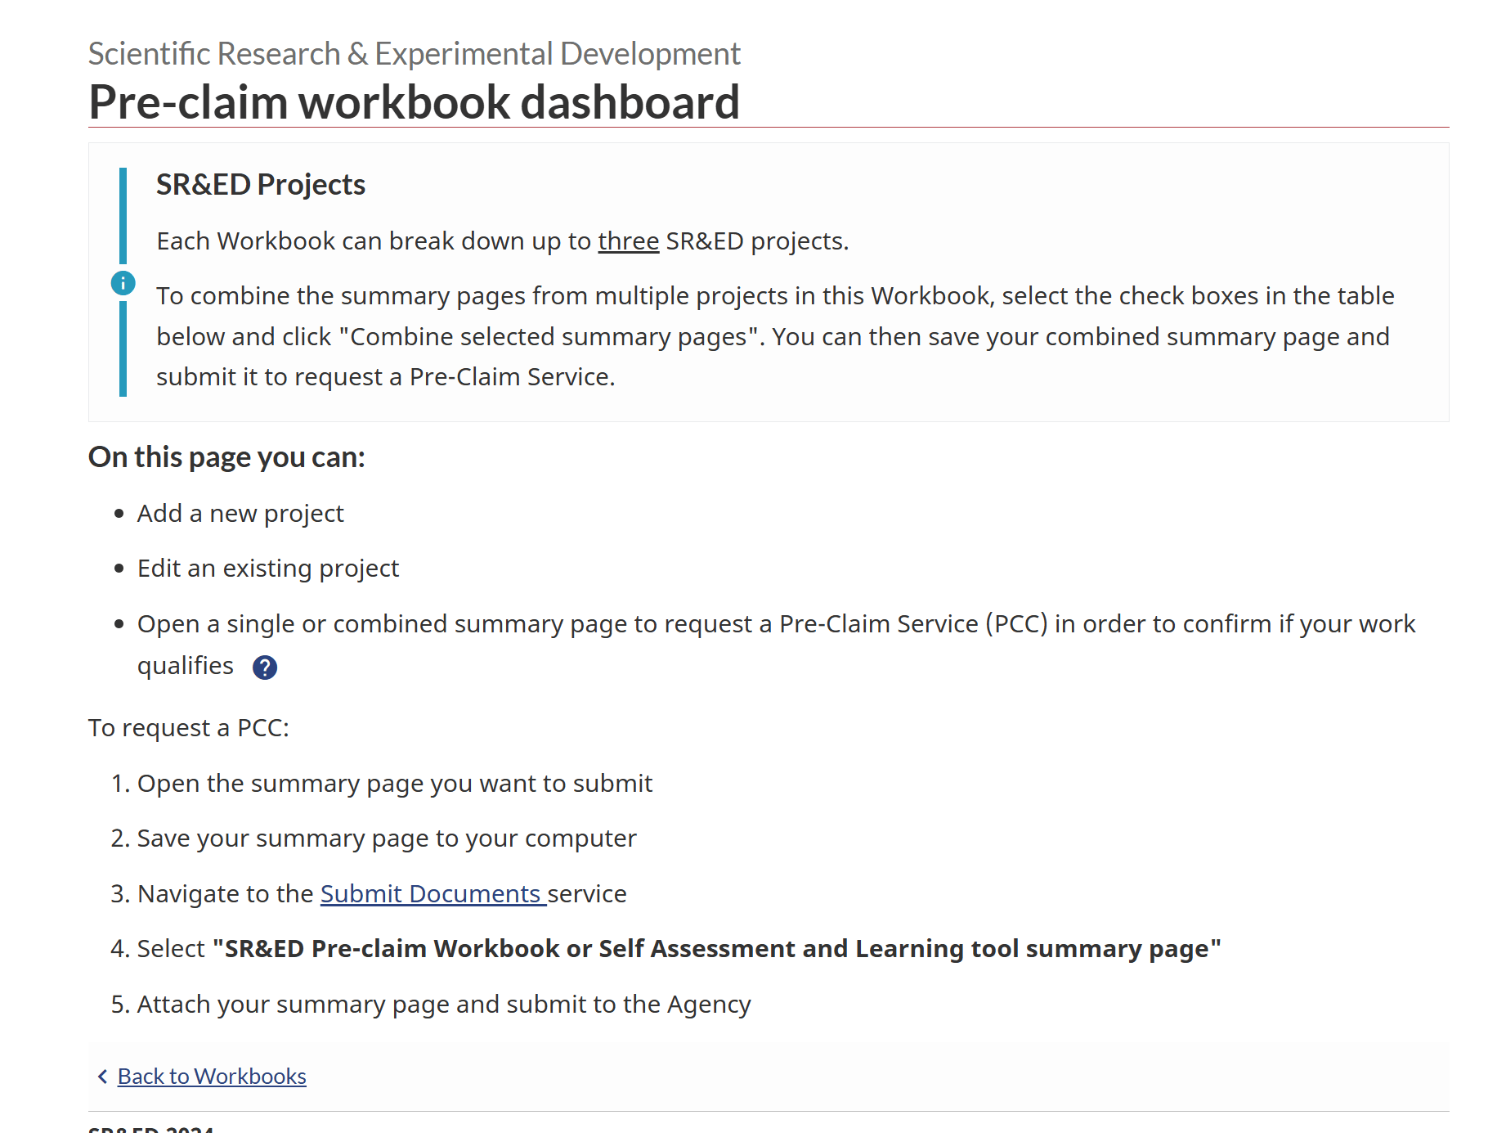The height and width of the screenshot is (1133, 1497).
Task: Click 'Scientific Research & Experimental Development' subtitle
Action: [x=414, y=54]
